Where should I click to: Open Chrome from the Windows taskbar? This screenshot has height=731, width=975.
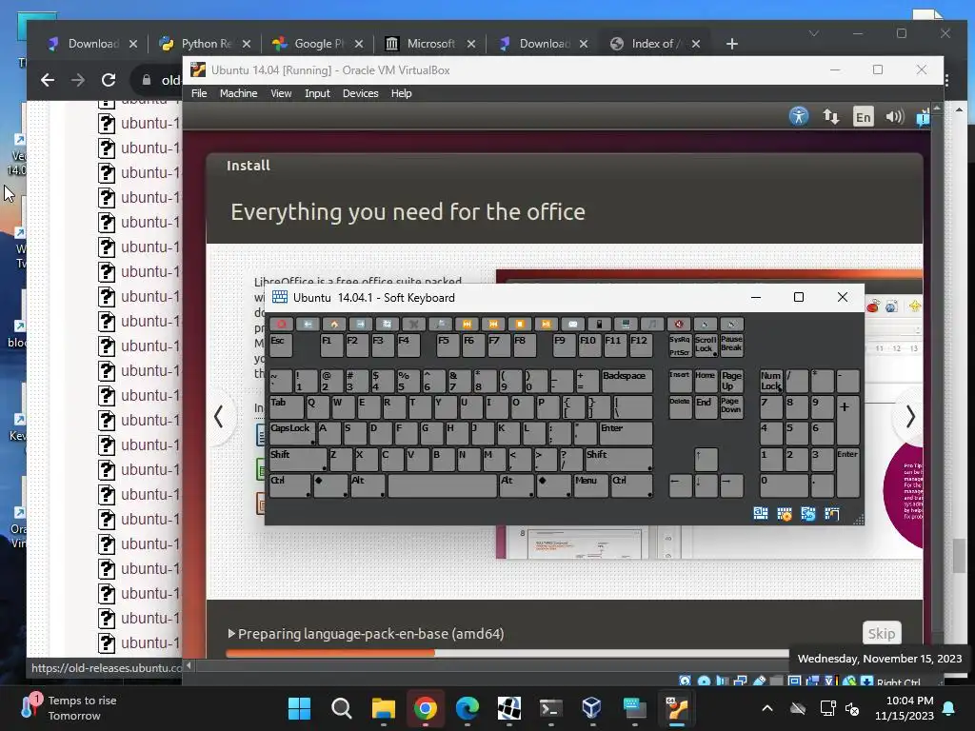426,708
